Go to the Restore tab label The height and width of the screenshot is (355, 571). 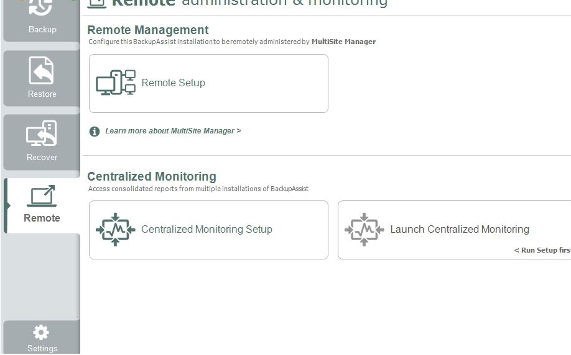tap(42, 94)
